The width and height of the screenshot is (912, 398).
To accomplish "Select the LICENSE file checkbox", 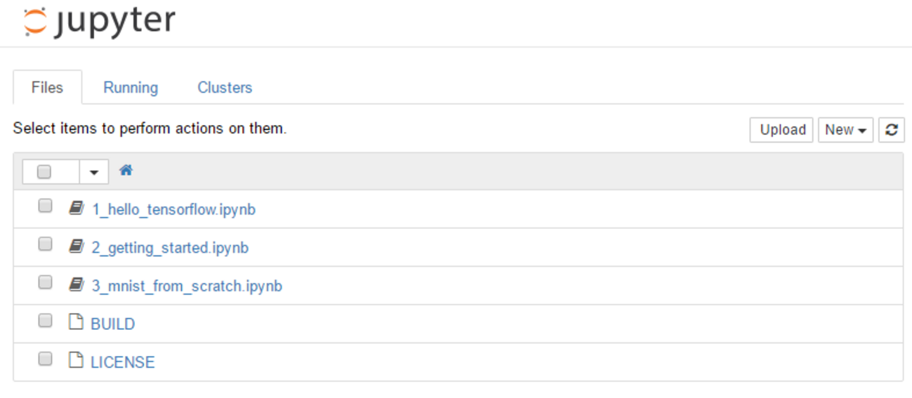I will coord(45,359).
